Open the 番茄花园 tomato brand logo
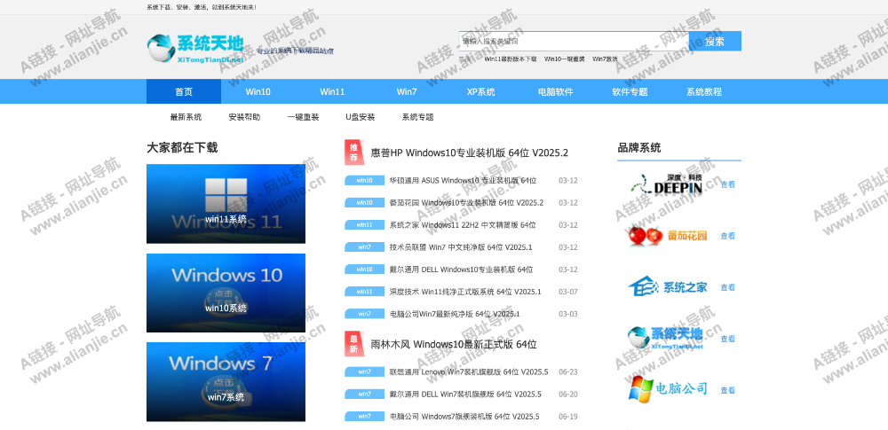The width and height of the screenshot is (888, 430). pos(668,236)
